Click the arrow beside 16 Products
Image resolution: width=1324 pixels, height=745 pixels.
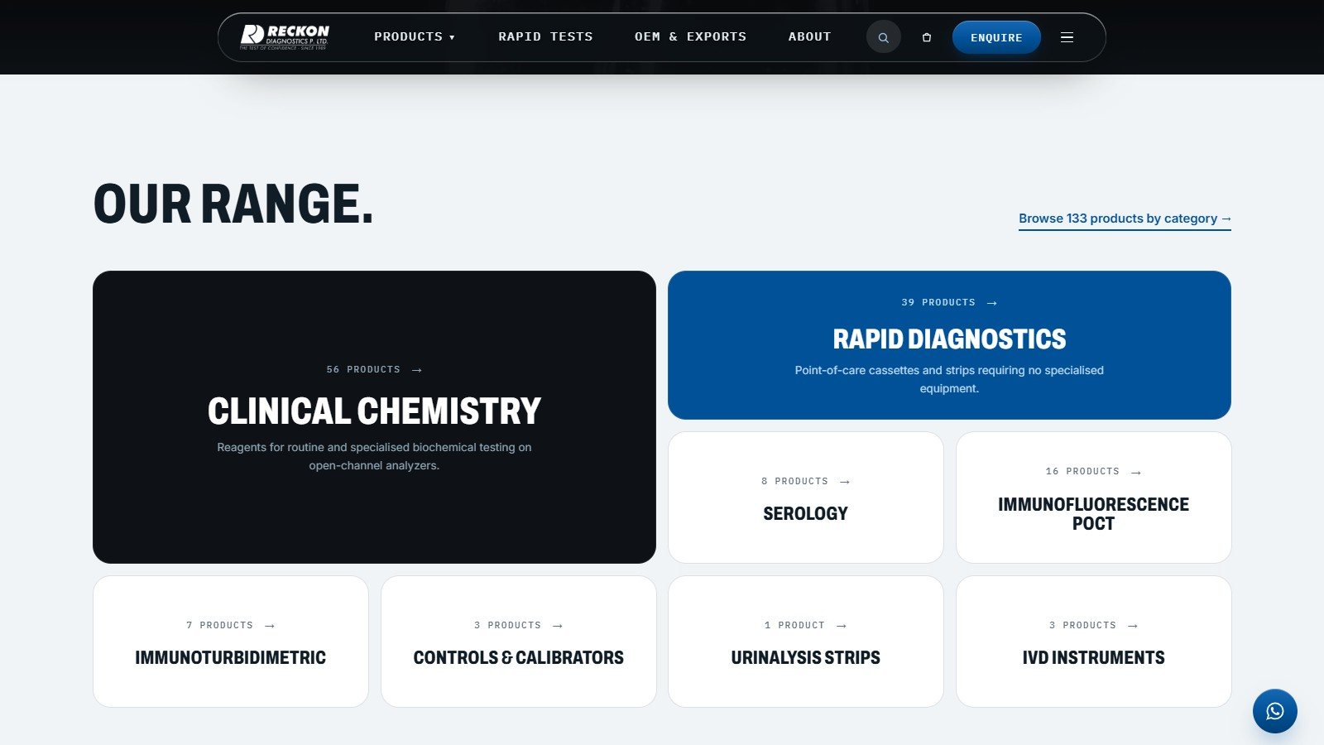(x=1136, y=472)
